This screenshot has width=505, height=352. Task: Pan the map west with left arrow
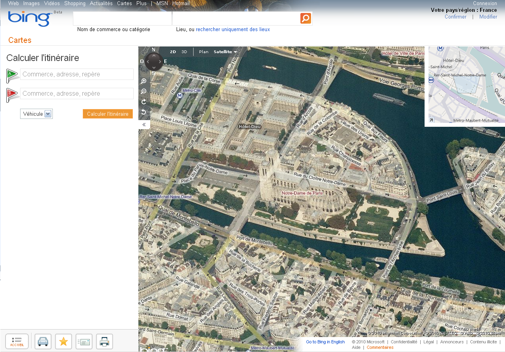(x=148, y=61)
